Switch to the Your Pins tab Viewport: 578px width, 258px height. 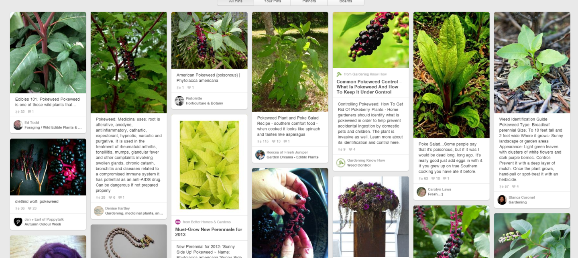(x=272, y=2)
